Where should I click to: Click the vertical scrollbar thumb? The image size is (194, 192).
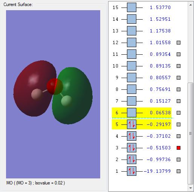(x=191, y=134)
